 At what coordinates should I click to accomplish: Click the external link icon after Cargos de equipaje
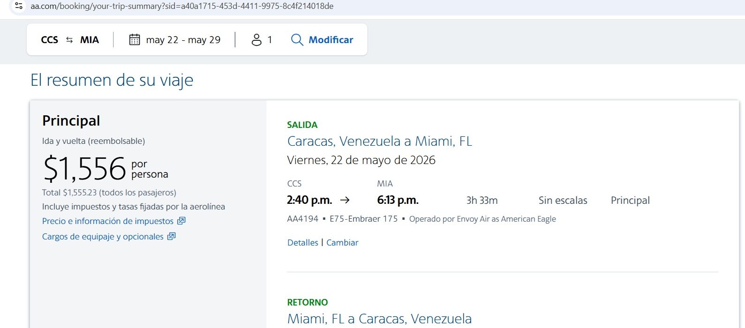tap(172, 237)
